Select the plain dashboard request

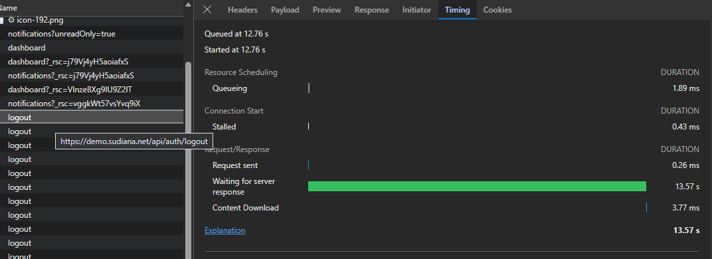[x=92, y=48]
